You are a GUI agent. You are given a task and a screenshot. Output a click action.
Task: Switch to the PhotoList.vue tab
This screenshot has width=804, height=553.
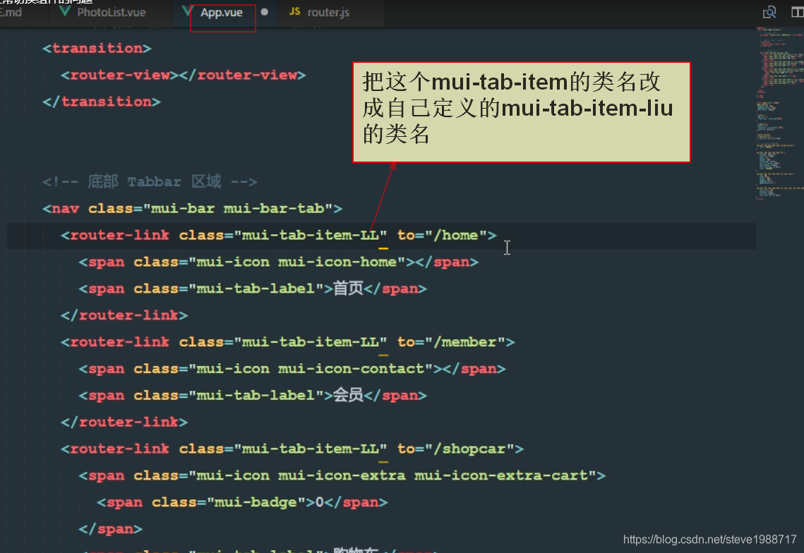coord(111,12)
